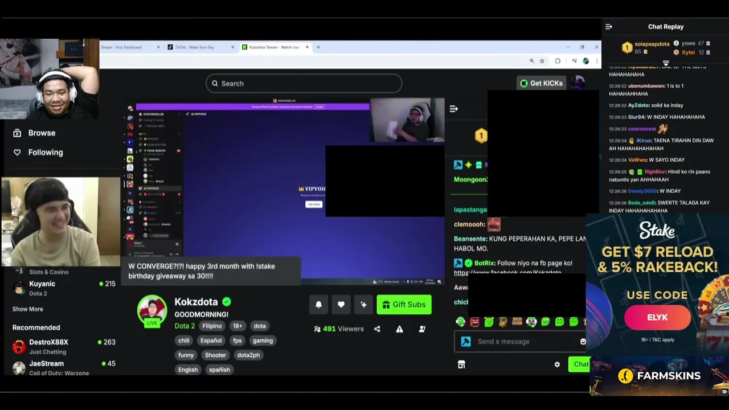Collapse the Kick chat panel arrow
The width and height of the screenshot is (729, 410).
[453, 109]
